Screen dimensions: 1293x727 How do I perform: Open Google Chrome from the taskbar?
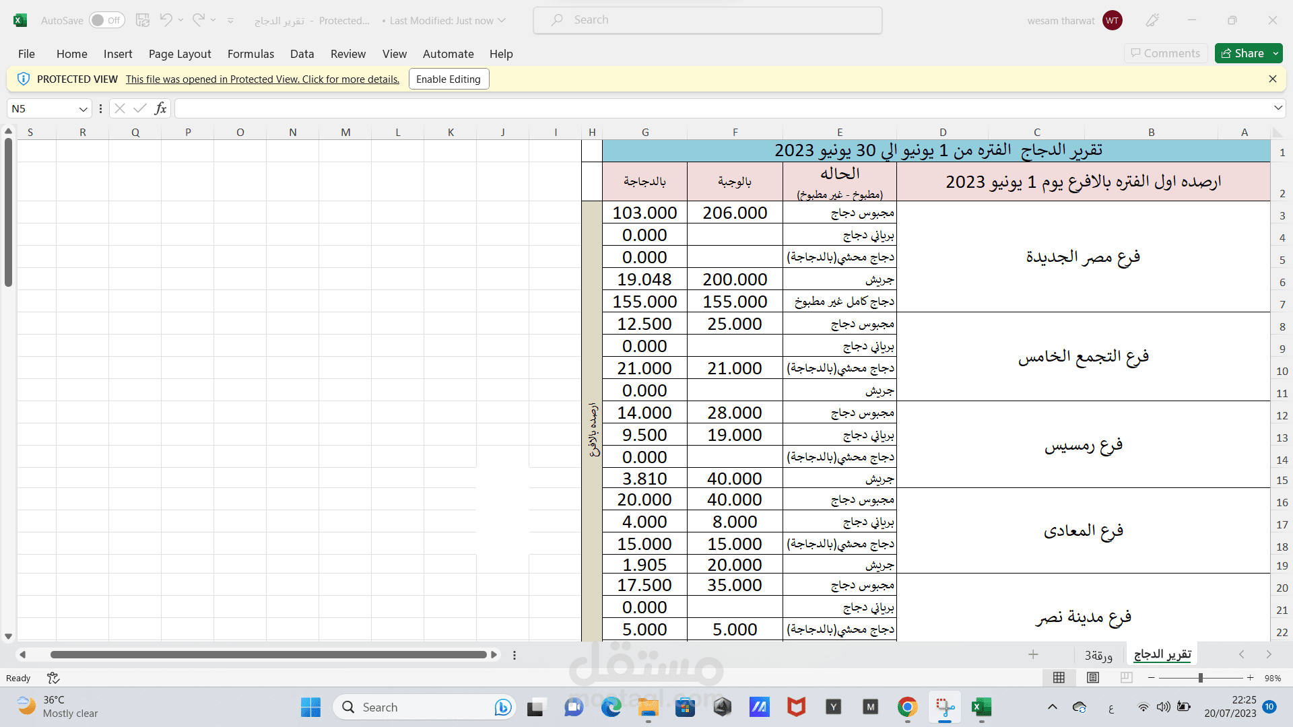pos(907,707)
